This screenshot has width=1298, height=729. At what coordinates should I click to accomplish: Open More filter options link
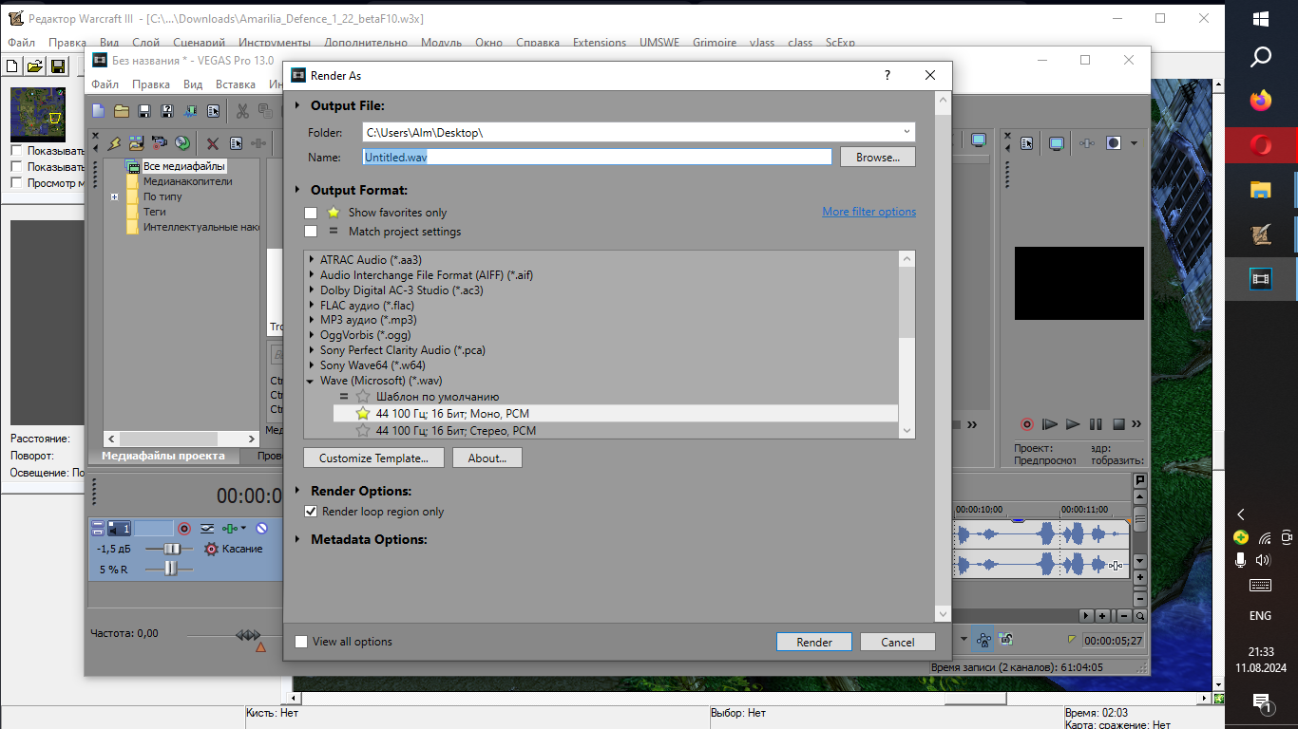coord(869,212)
